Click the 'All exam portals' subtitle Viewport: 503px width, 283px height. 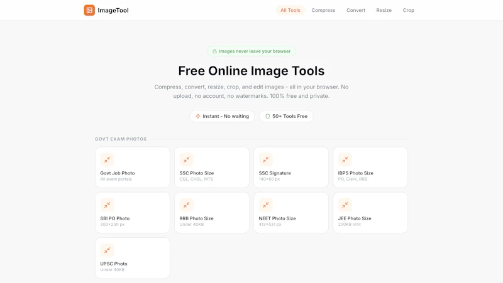[x=116, y=179]
